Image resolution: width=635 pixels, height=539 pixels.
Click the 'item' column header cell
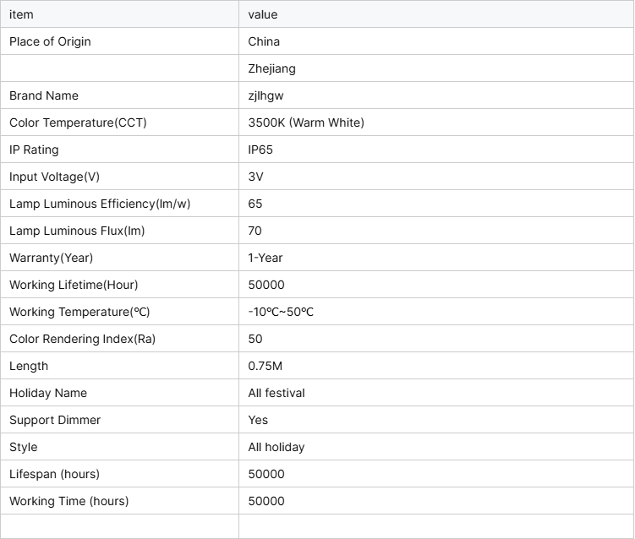pyautogui.click(x=21, y=14)
